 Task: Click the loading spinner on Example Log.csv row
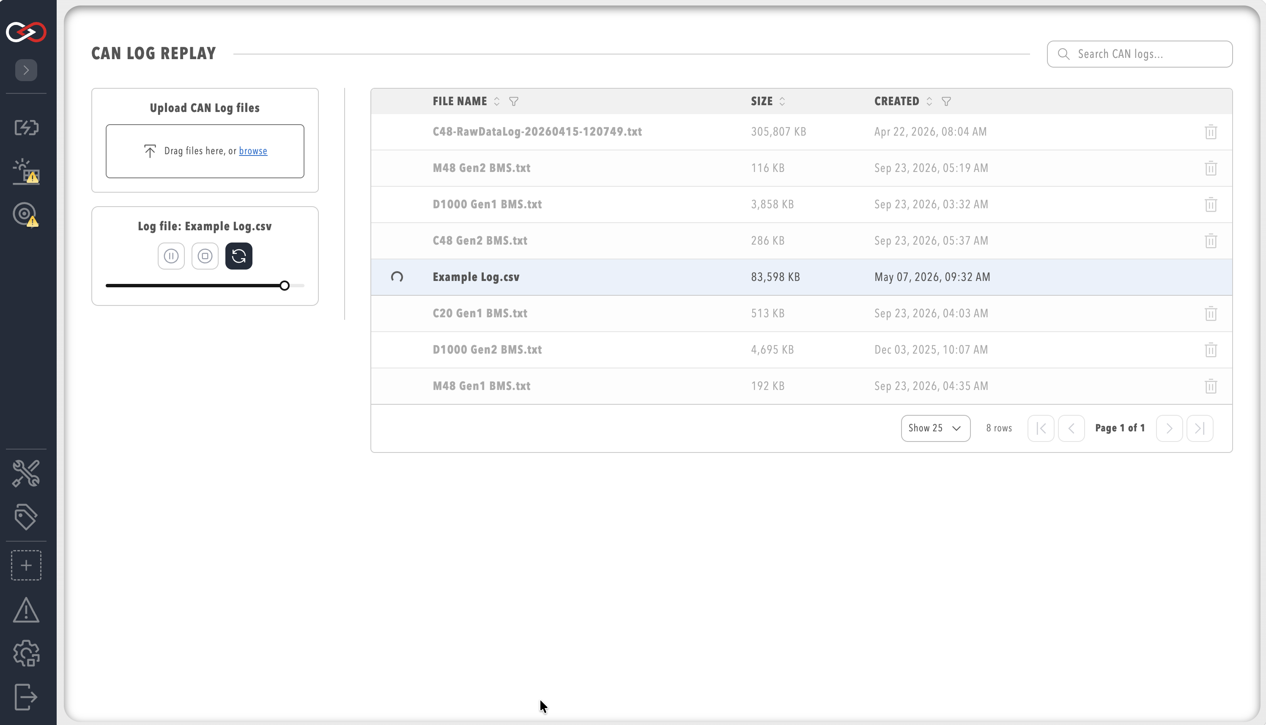tap(397, 277)
